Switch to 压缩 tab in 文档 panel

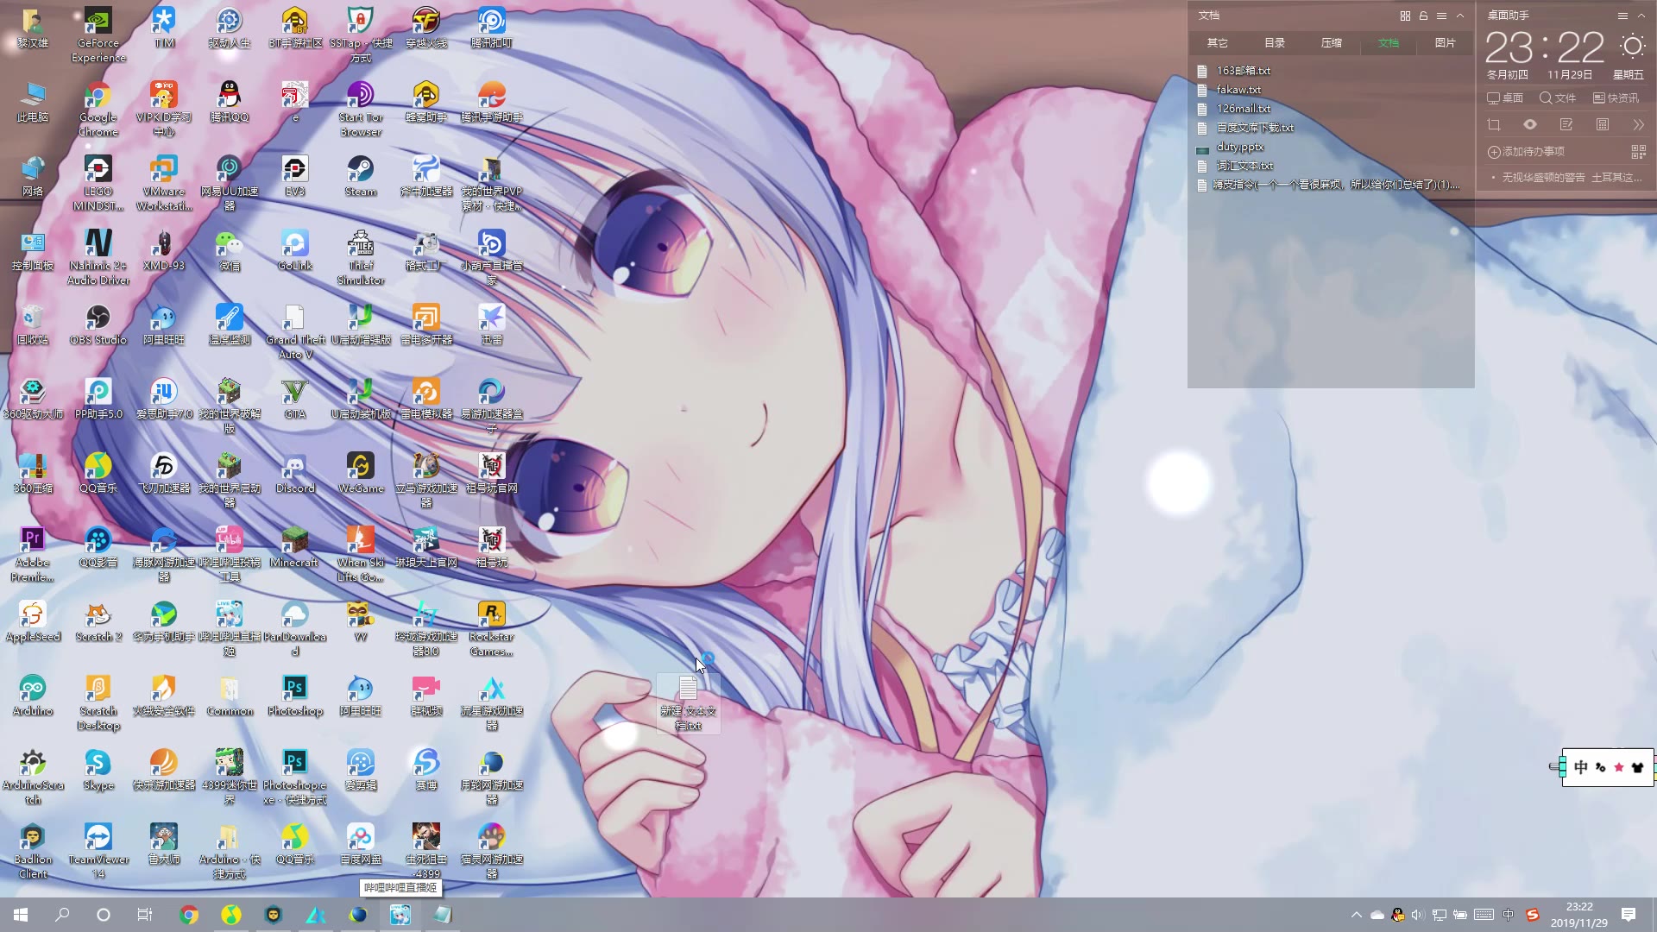1332,43
